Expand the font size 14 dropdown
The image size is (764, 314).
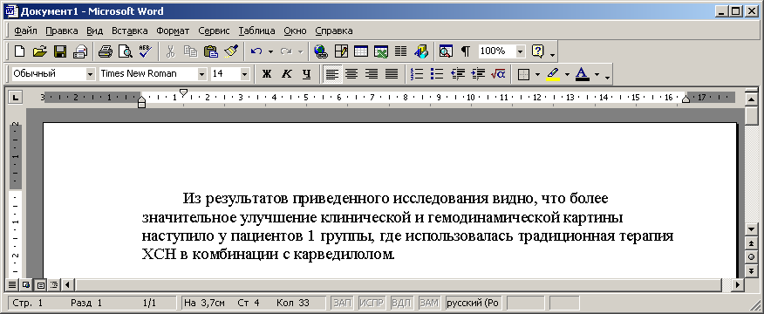(x=244, y=74)
